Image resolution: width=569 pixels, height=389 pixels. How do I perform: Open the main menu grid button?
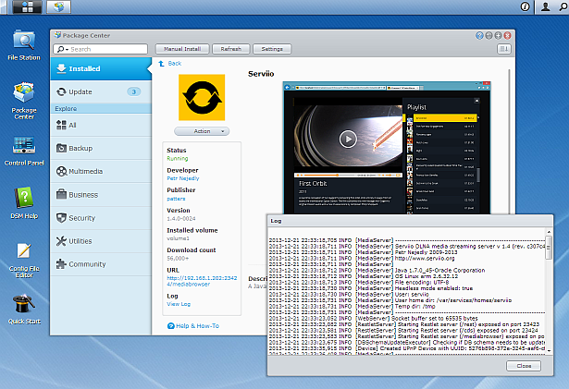(27, 6)
